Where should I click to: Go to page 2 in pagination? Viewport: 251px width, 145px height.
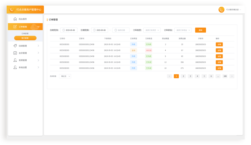point(183,76)
